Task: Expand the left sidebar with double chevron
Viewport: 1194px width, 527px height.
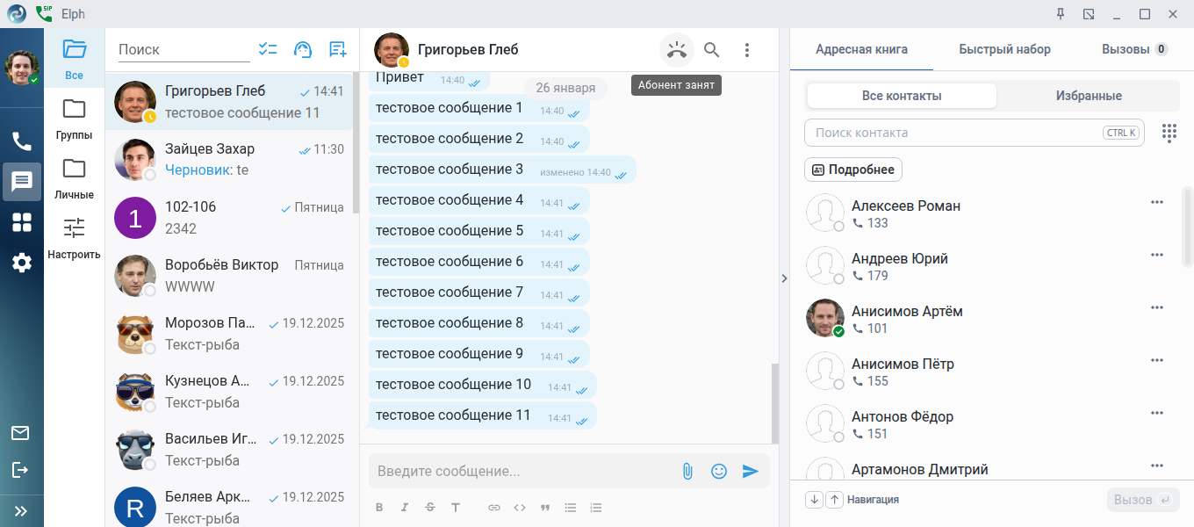Action: point(21,510)
